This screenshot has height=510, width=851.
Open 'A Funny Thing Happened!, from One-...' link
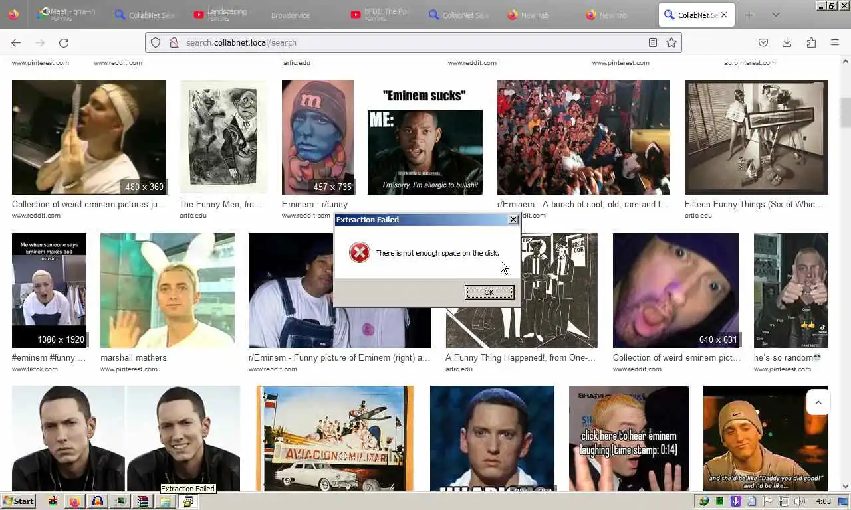point(521,358)
